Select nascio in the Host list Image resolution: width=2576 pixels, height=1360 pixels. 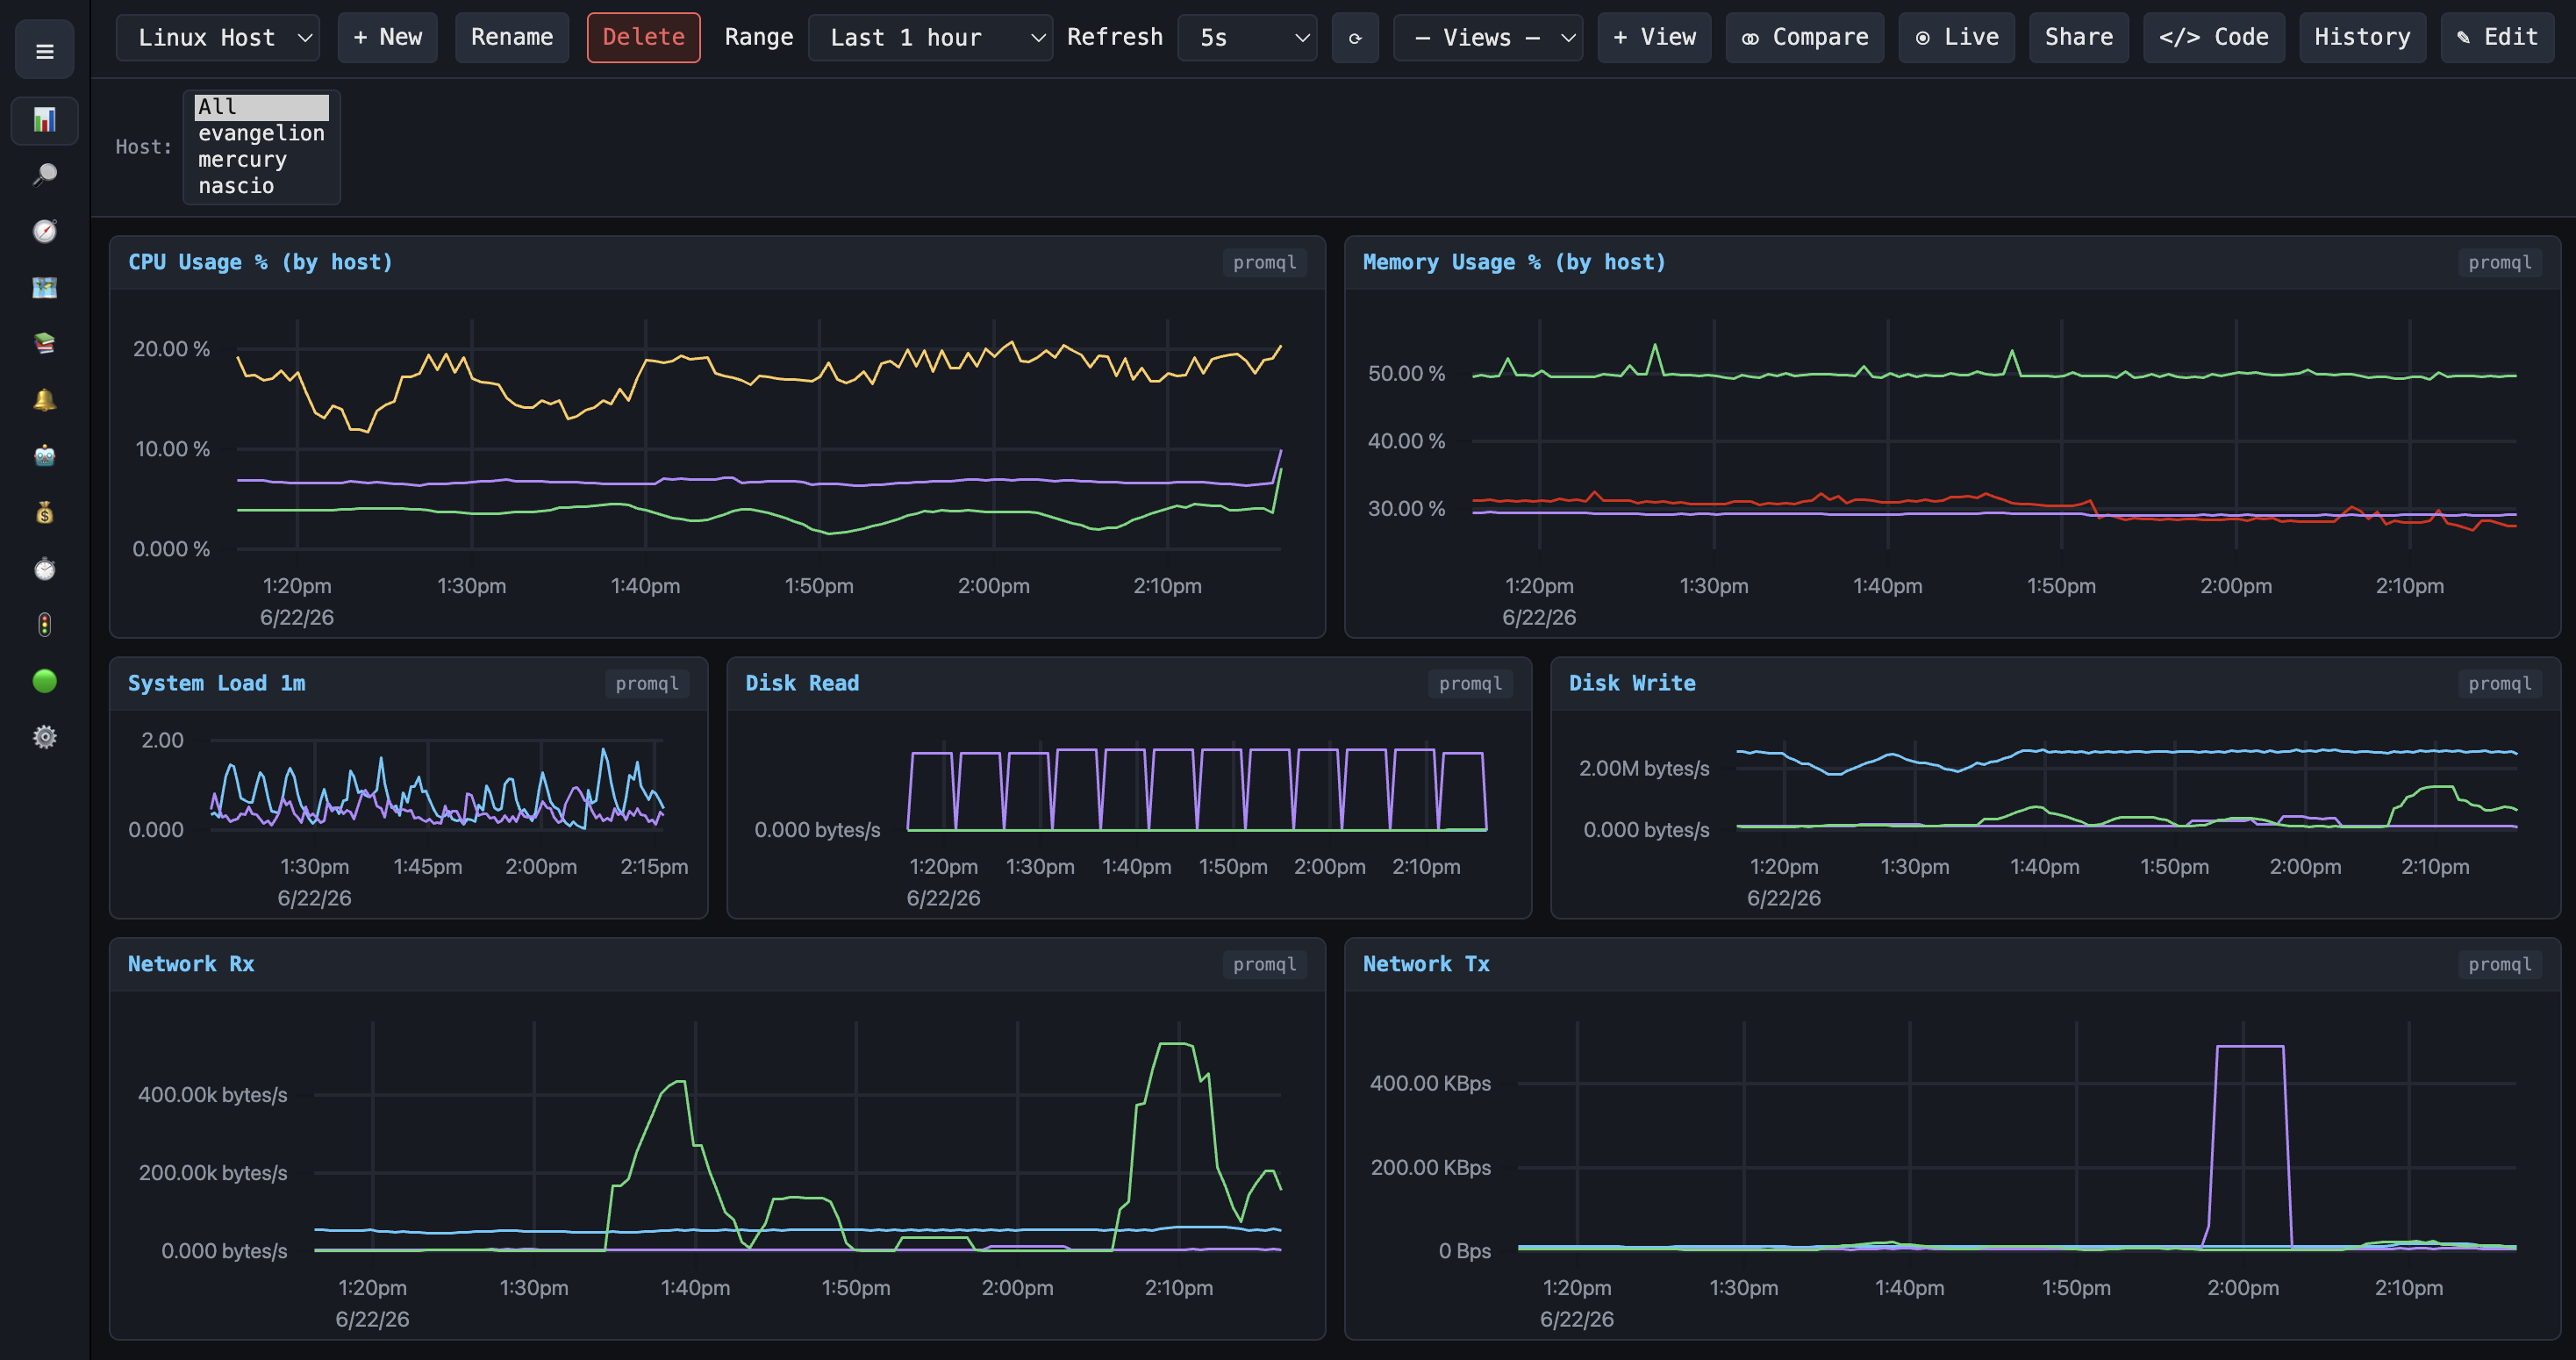tap(261, 186)
